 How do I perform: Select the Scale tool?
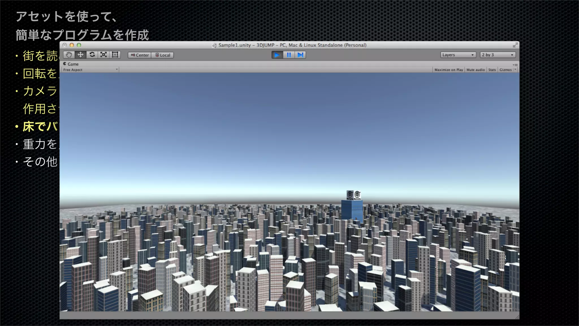pyautogui.click(x=103, y=55)
